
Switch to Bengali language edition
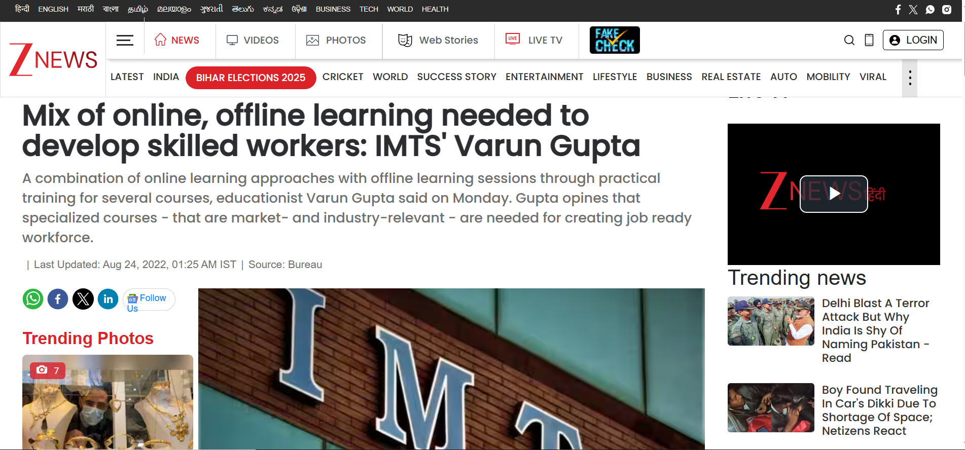click(x=111, y=9)
